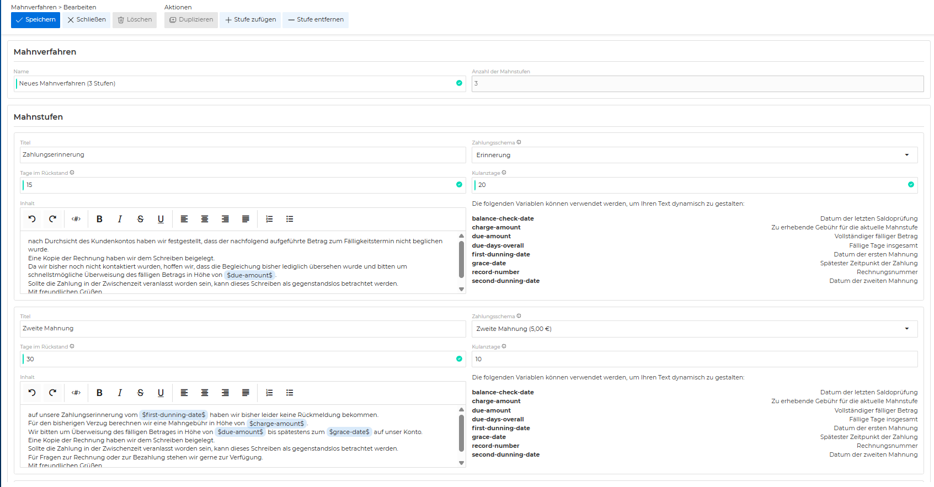The width and height of the screenshot is (934, 487).
Task: Open the Mahnverfahren breadcrumb link
Action: [x=34, y=7]
